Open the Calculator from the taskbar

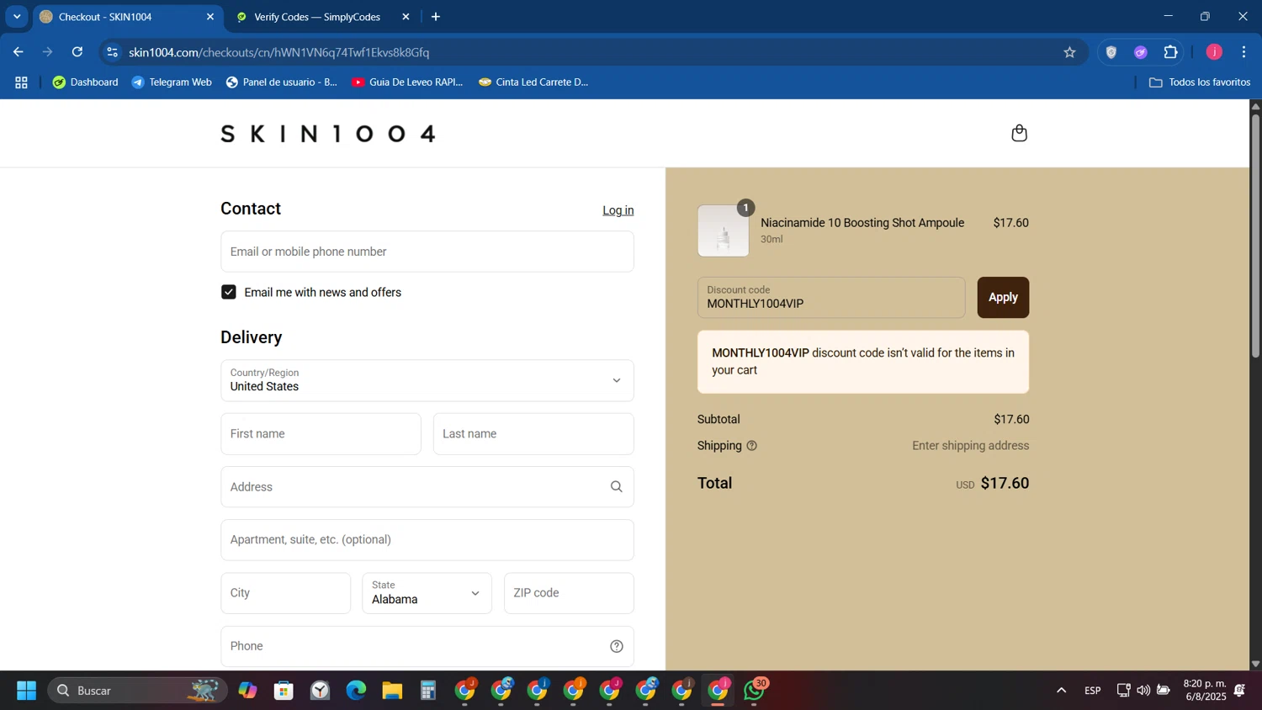[x=428, y=691]
